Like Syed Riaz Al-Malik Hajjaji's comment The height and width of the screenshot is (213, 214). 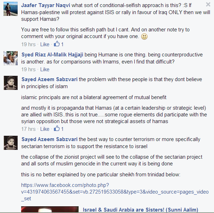(45, 69)
